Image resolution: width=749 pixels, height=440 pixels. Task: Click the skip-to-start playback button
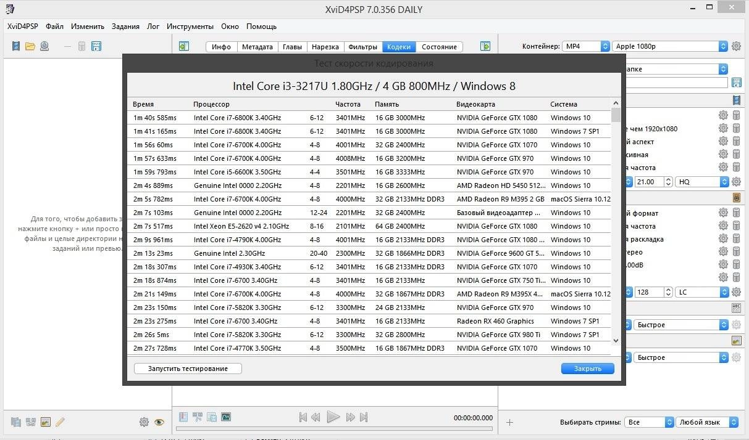coord(303,417)
